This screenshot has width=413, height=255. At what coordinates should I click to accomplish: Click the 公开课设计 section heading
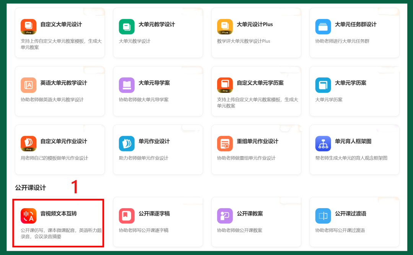[30, 188]
